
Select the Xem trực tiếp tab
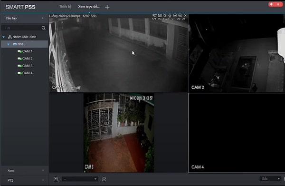(x=89, y=7)
